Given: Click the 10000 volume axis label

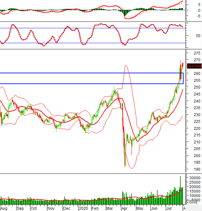Looking at the screenshot, I should tap(195, 195).
